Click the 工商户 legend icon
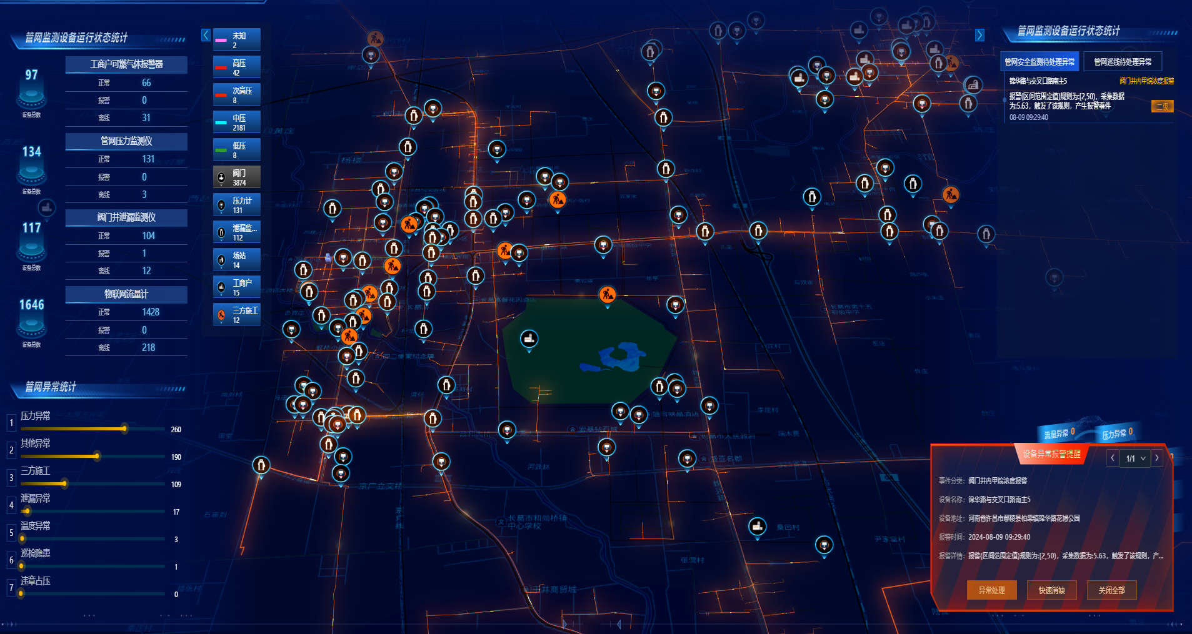 click(x=221, y=287)
